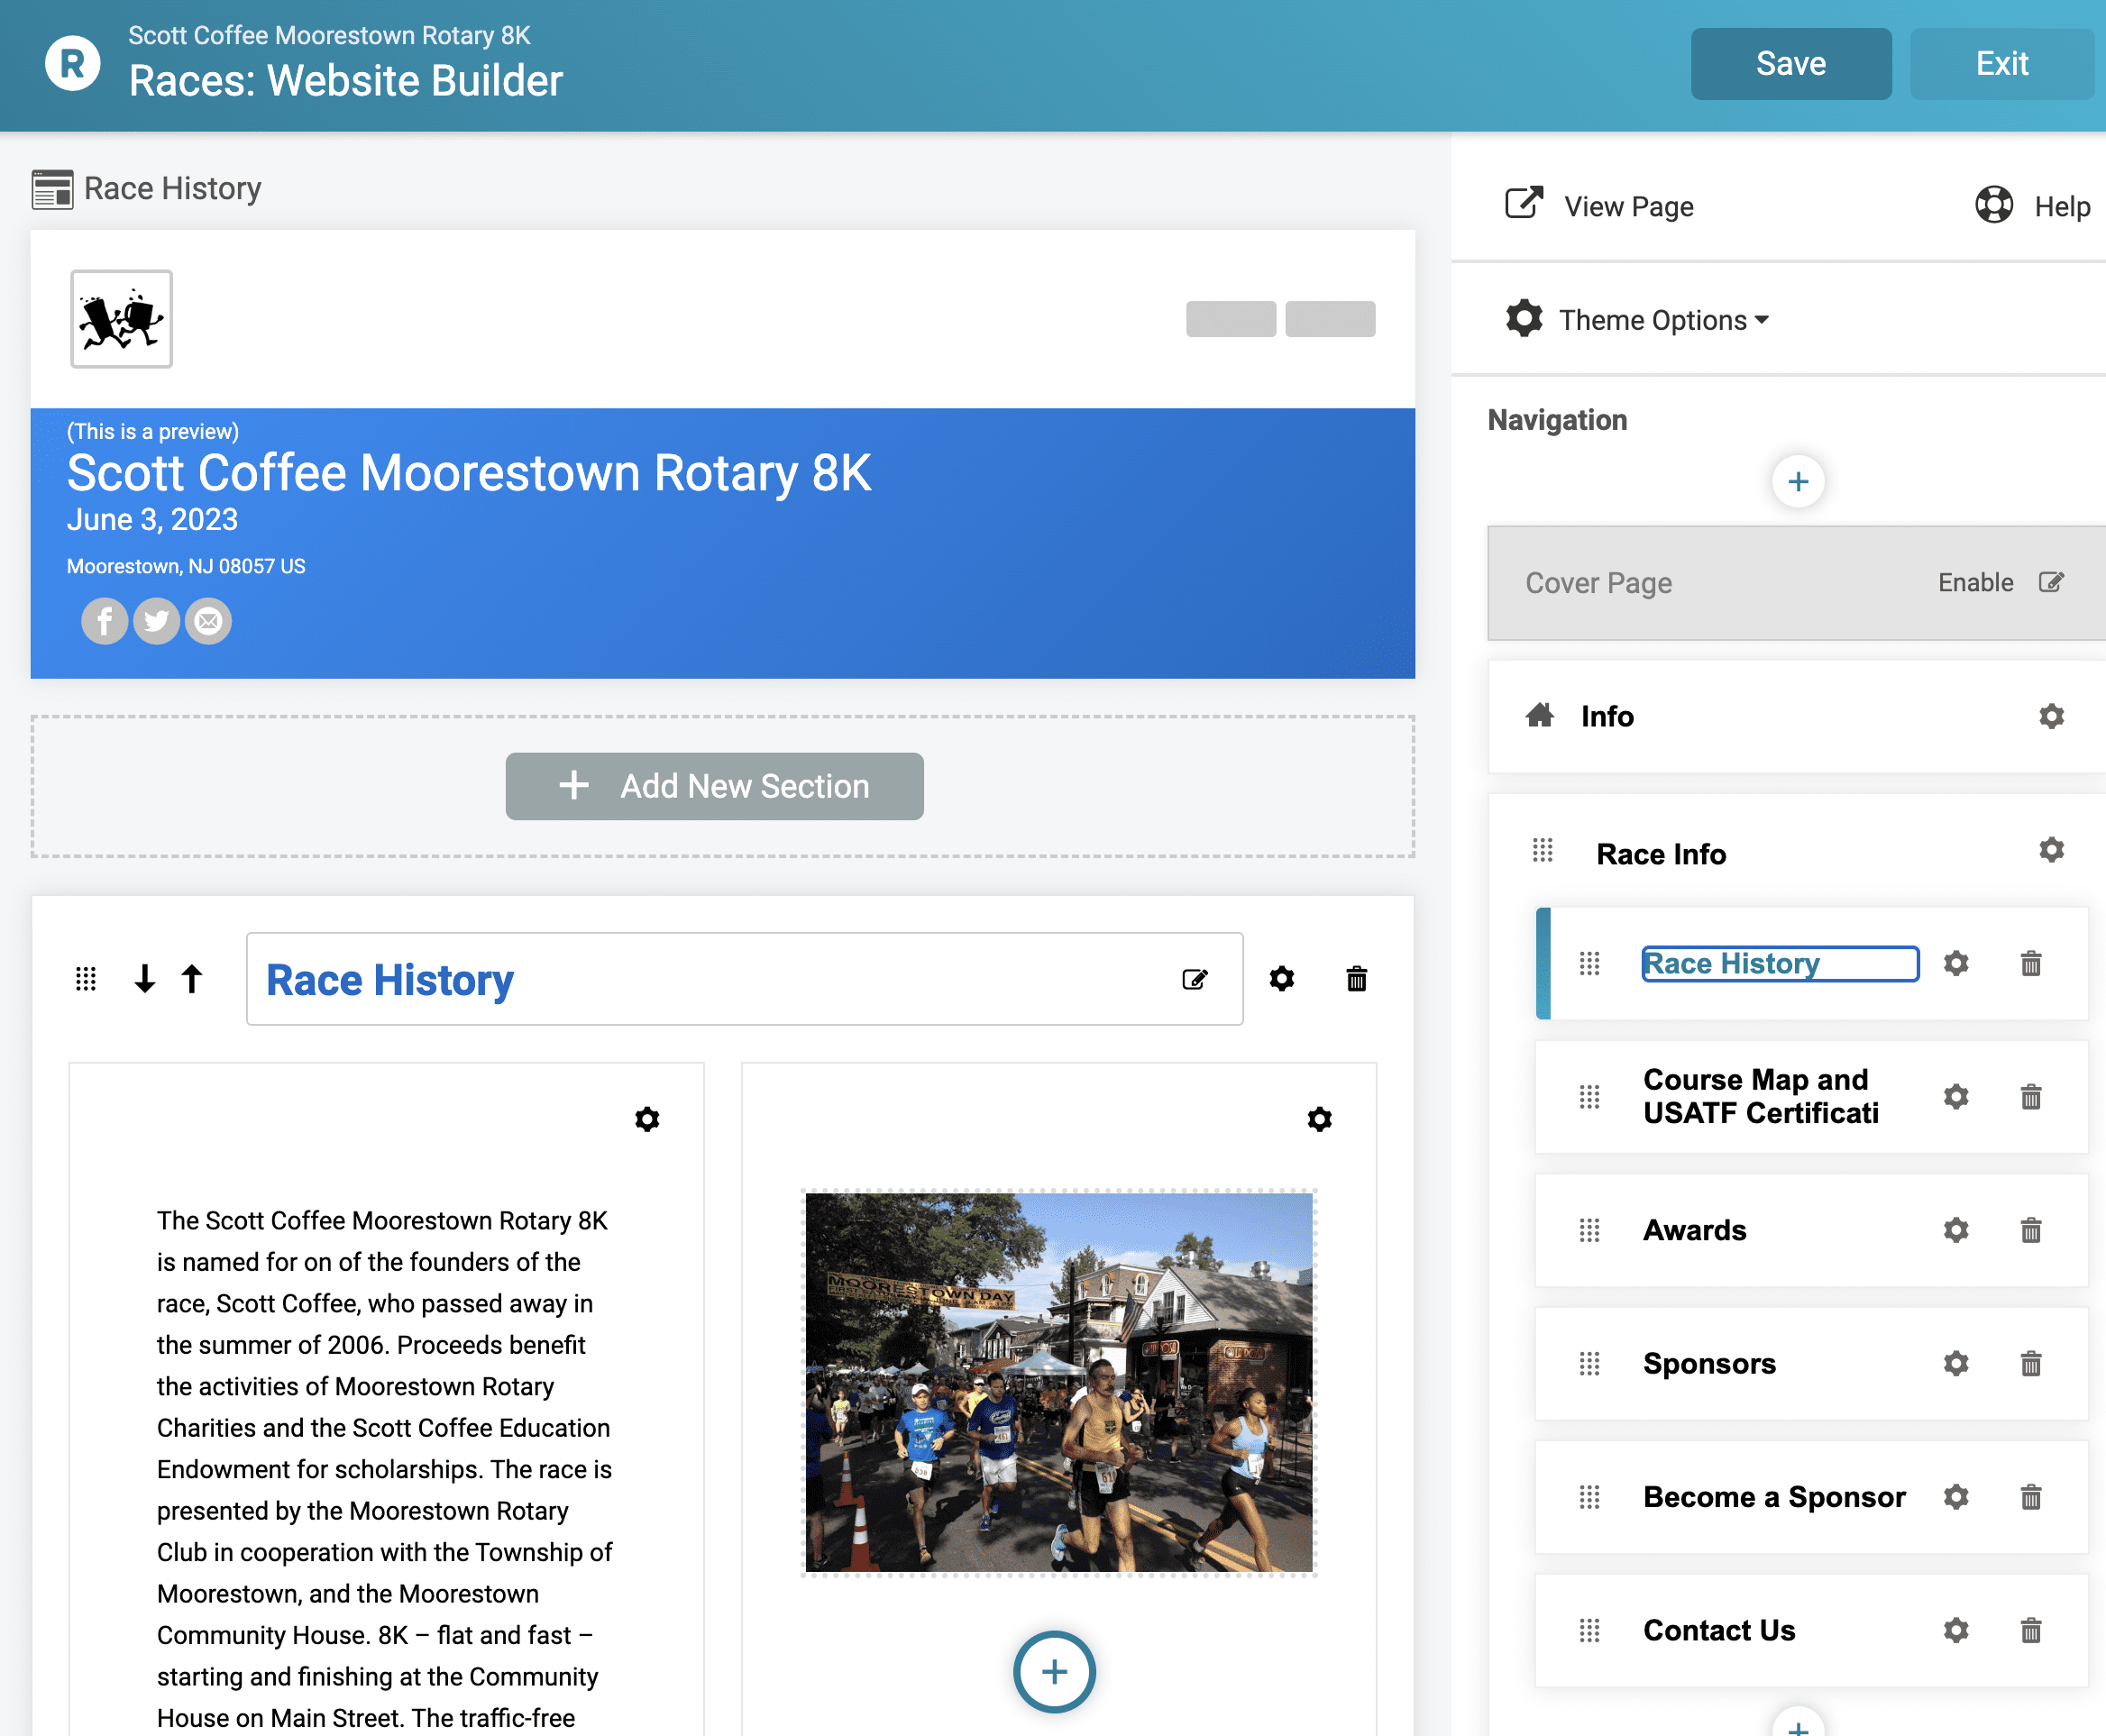The height and width of the screenshot is (1736, 2106).
Task: Open Contact Us settings gear
Action: click(x=1956, y=1631)
